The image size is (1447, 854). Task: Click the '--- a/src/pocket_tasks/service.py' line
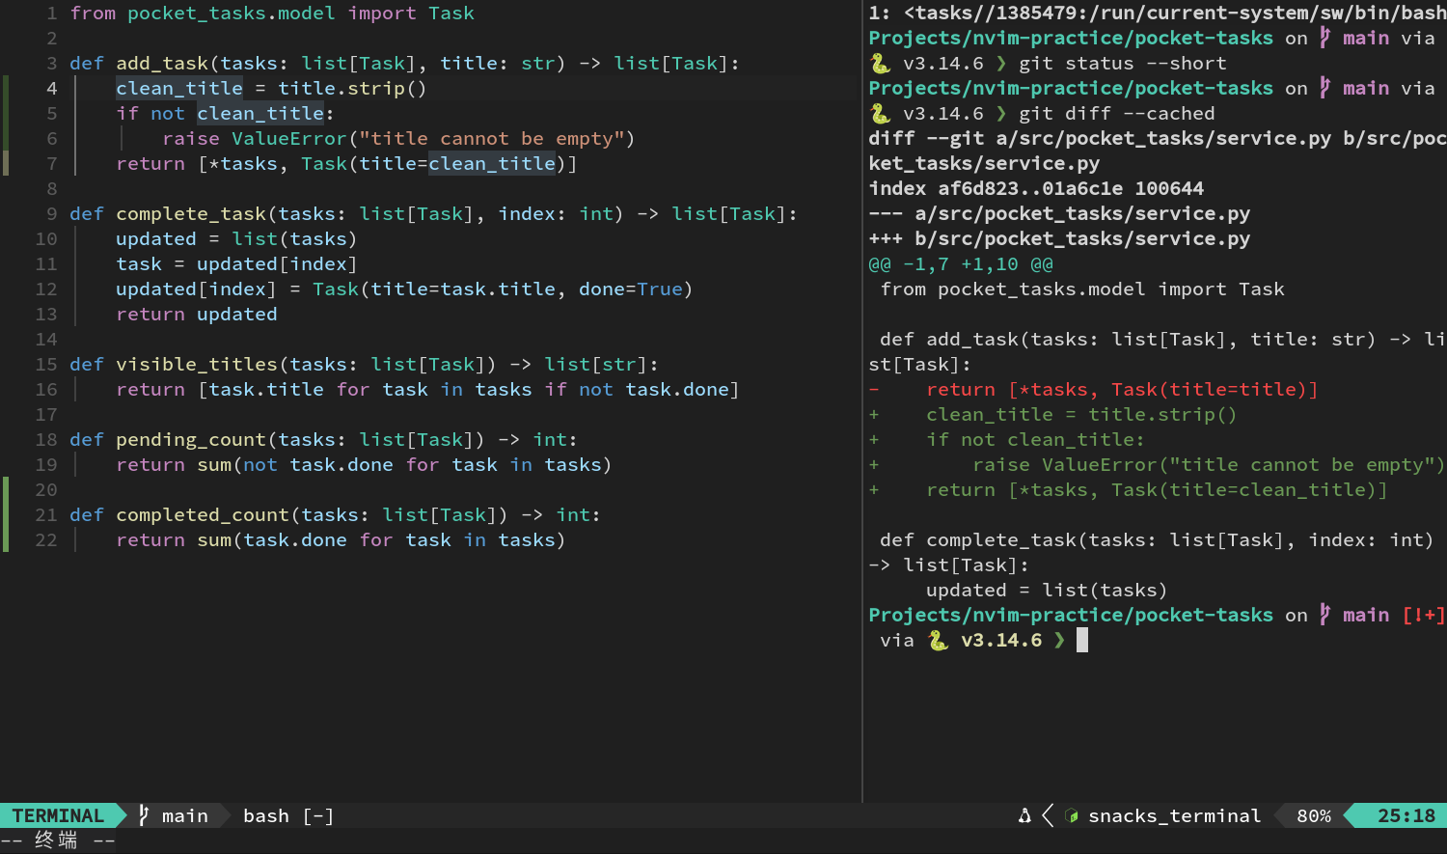point(1059,214)
